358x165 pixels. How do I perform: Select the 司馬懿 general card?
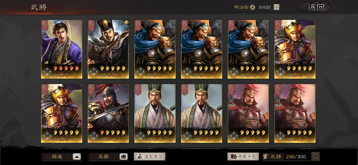point(108,49)
